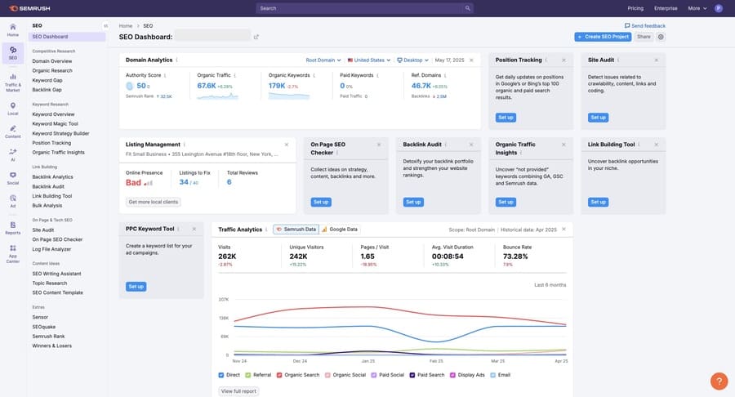The height and width of the screenshot is (397, 735).
Task: Click the Home breadcrumb link
Action: [x=125, y=26]
